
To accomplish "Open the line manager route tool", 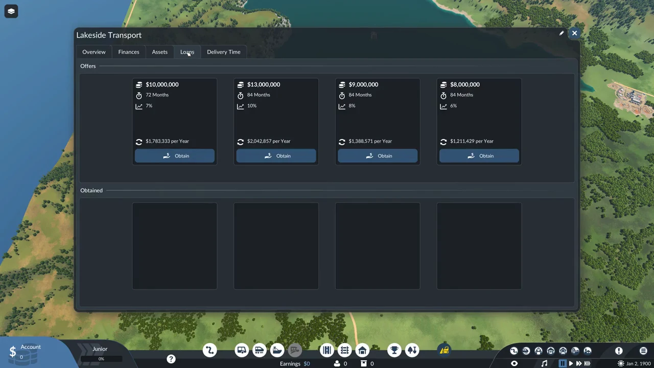I will (209, 350).
